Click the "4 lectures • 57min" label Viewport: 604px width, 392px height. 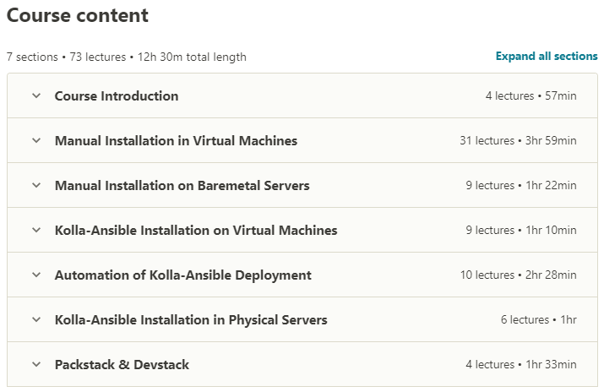[531, 96]
